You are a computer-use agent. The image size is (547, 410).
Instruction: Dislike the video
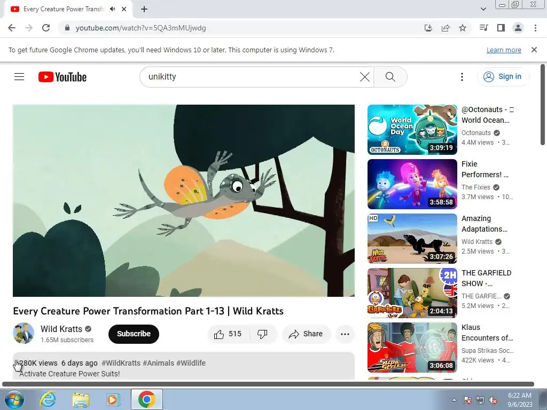coord(263,334)
